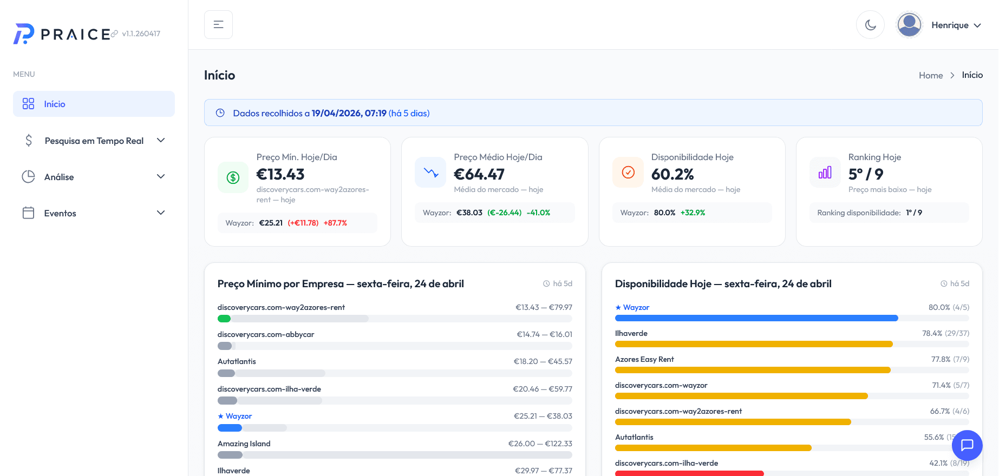Click the €64.47 average price value
Screen dimensions: 999x476
click(x=479, y=174)
